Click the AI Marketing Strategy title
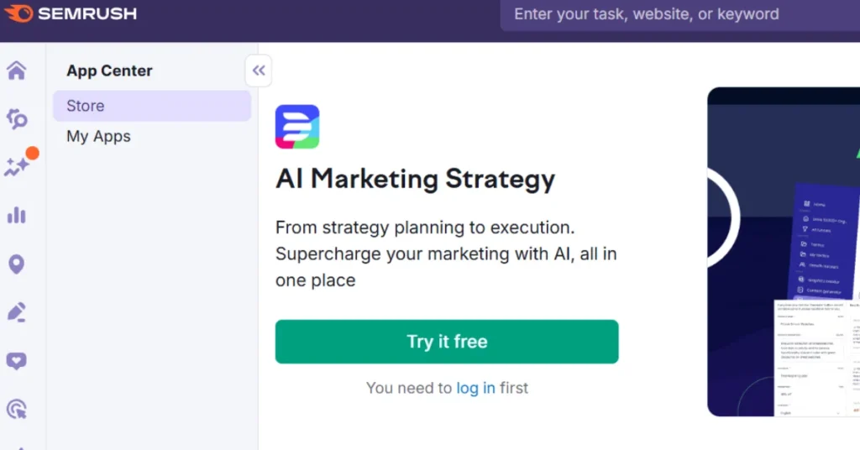 [x=415, y=179]
